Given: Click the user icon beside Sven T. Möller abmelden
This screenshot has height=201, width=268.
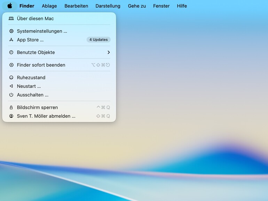Looking at the screenshot, I should tap(11, 116).
